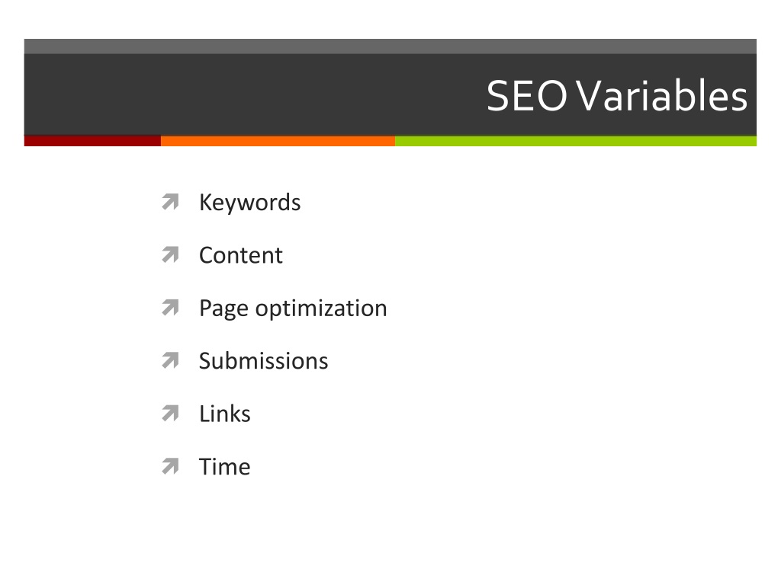
Task: Click the SEO Variables slide title
Action: tap(616, 95)
